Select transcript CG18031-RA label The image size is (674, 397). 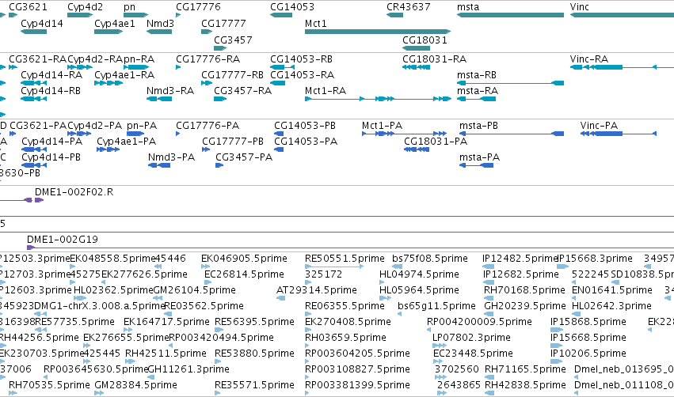[x=435, y=59]
